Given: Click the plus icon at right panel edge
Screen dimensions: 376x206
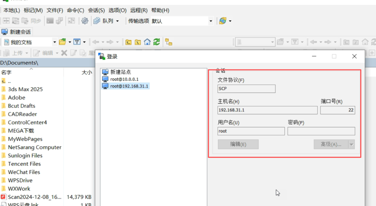Looking at the screenshot, I should [x=372, y=53].
